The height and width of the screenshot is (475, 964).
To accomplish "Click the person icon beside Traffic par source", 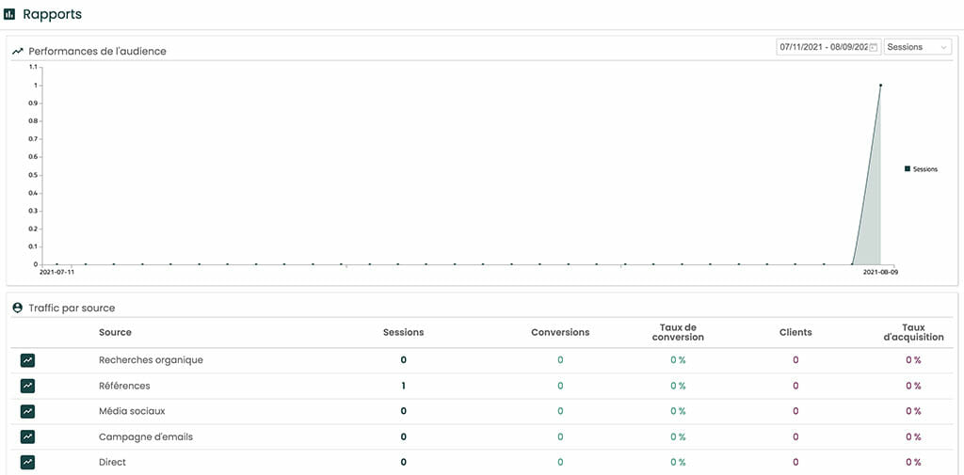I will point(17,308).
